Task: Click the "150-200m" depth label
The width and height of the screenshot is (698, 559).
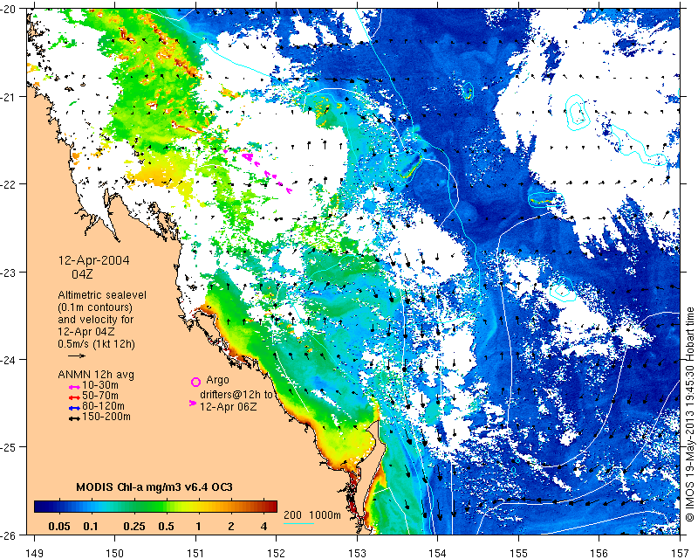Action: [x=106, y=417]
